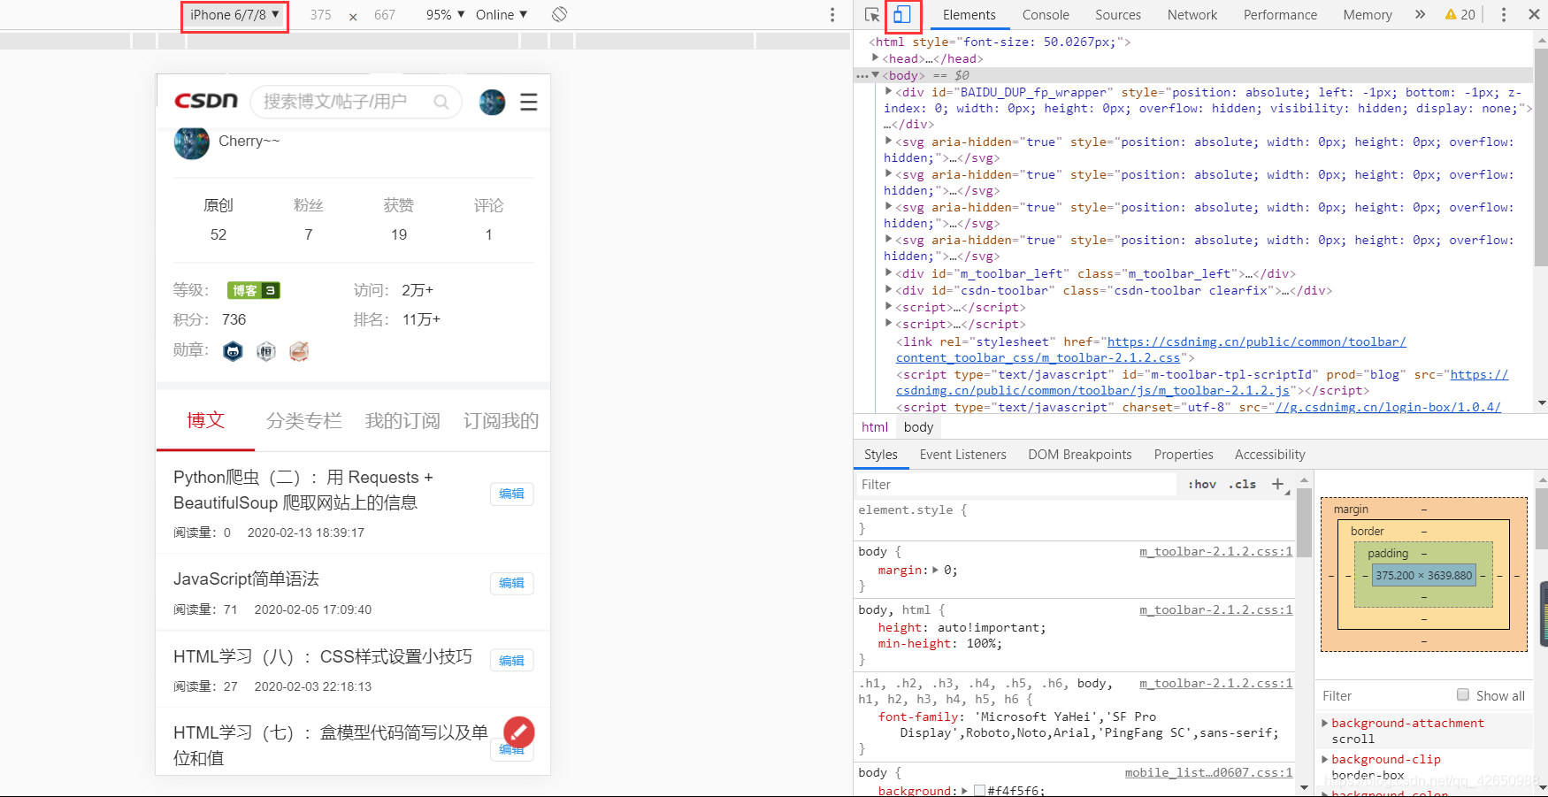1548x797 pixels.
Task: Click the Styles Filter input field
Action: coord(1016,484)
